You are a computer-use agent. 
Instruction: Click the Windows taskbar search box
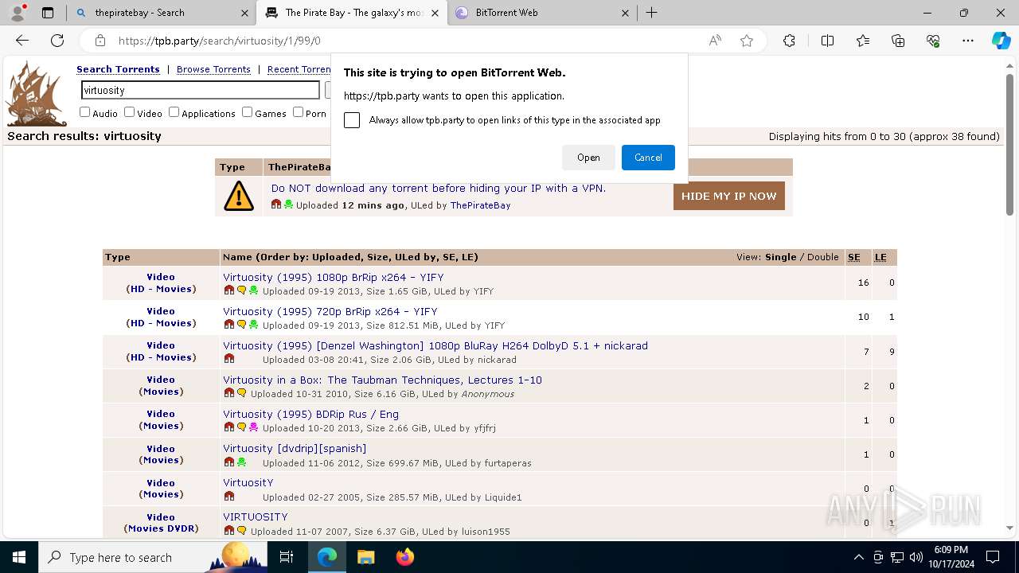click(153, 557)
